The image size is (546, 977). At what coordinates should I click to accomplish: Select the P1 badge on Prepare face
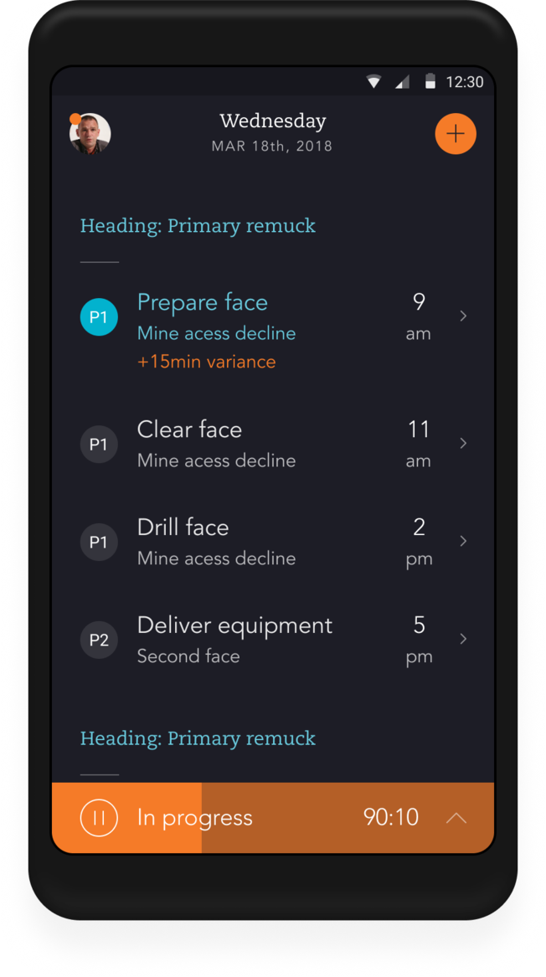pos(99,316)
